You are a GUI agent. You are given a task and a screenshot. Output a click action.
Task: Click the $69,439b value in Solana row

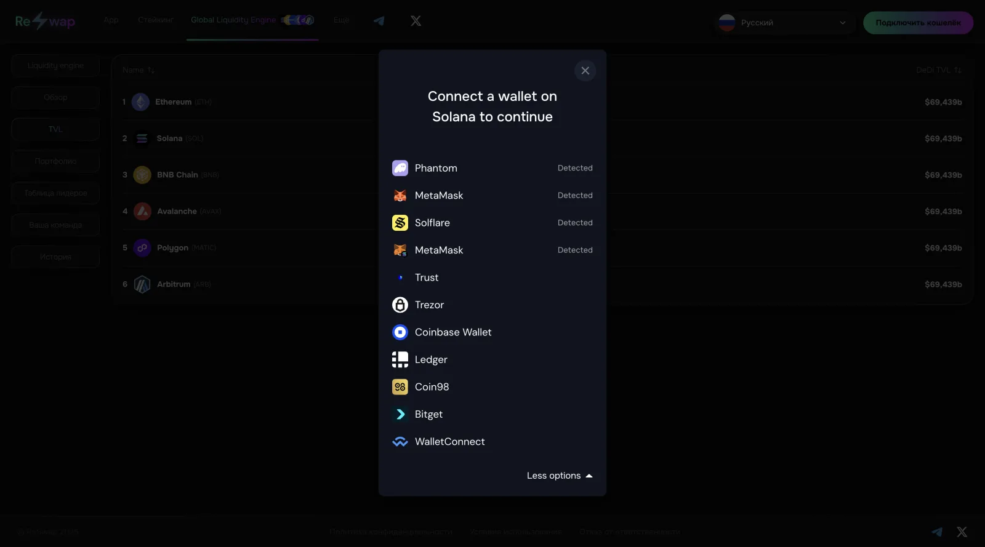[x=943, y=138]
